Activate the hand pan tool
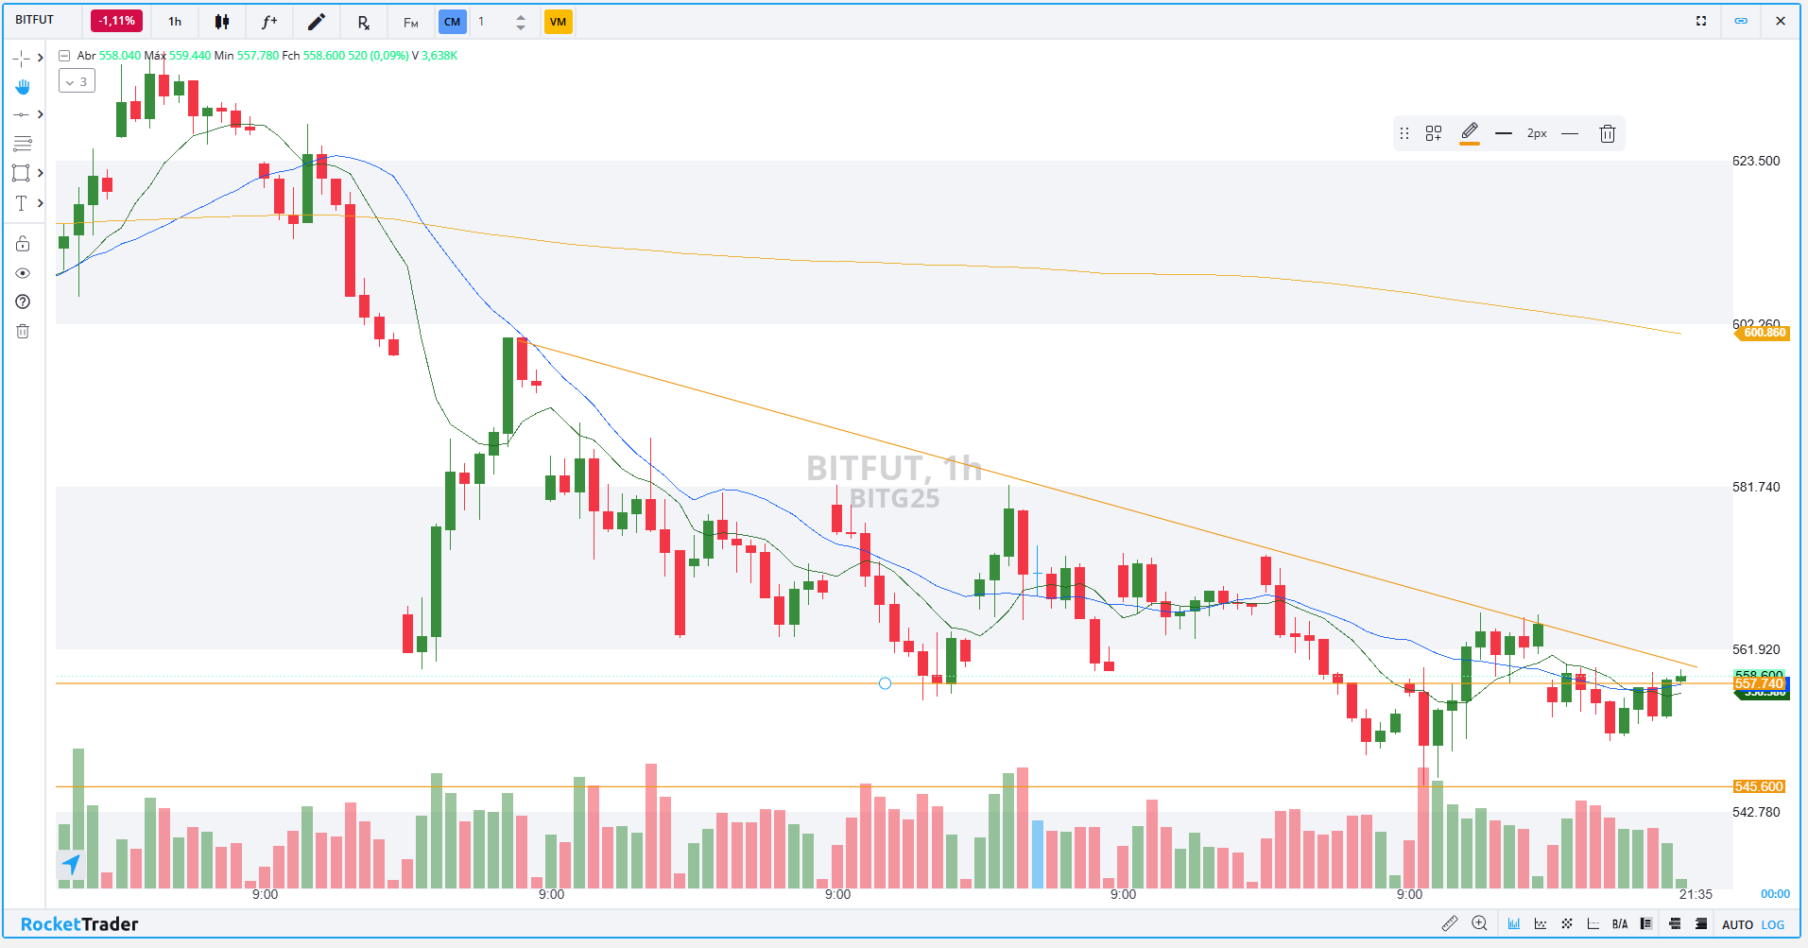This screenshot has height=948, width=1808. pyautogui.click(x=21, y=86)
